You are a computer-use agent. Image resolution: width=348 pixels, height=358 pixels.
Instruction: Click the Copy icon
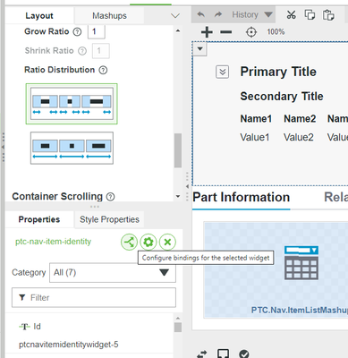tap(310, 14)
